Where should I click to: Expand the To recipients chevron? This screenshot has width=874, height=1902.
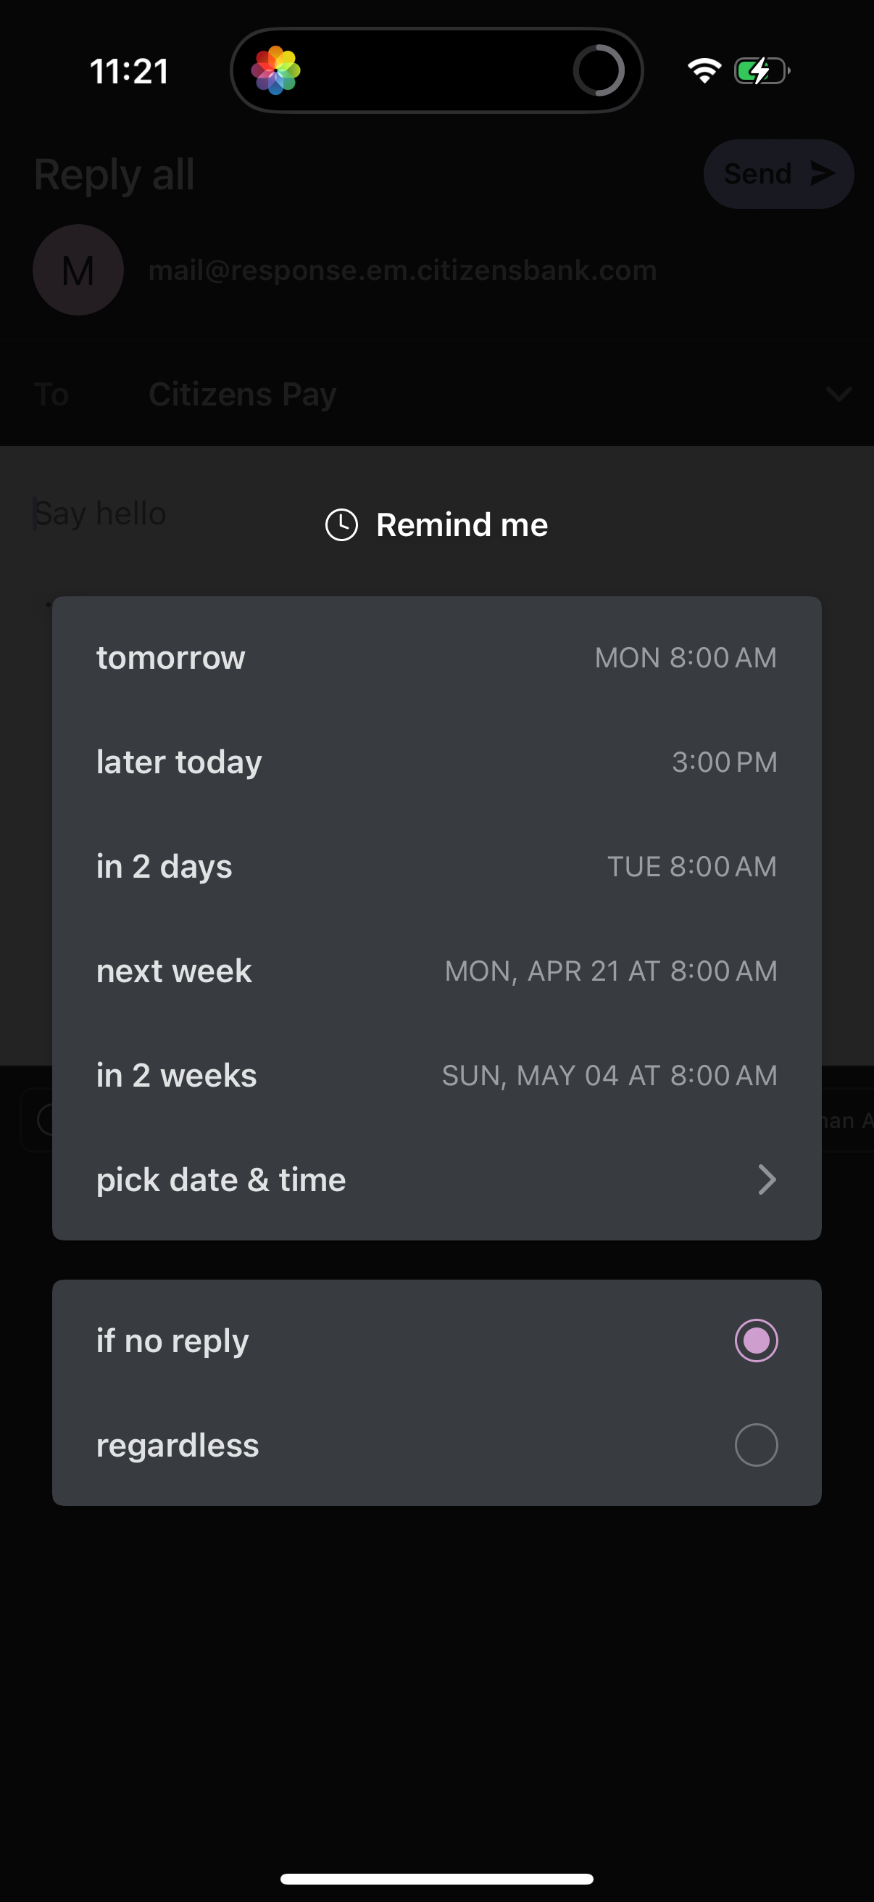[838, 395]
